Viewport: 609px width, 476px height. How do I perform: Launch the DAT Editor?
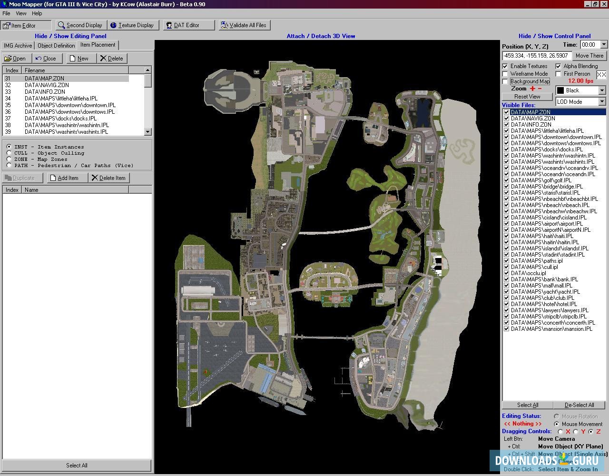coord(188,25)
